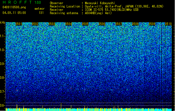
Task: Click the 0507 time marker
Action: click(119, 24)
